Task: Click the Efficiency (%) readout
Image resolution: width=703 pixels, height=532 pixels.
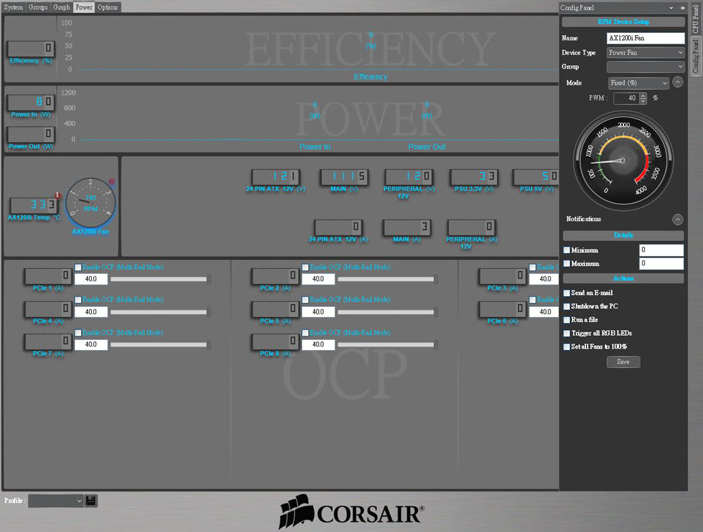Action: [x=31, y=49]
